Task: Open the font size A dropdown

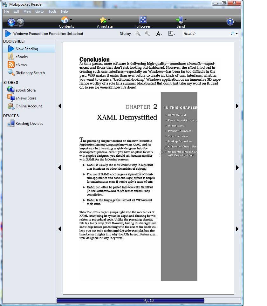Action: [159, 34]
